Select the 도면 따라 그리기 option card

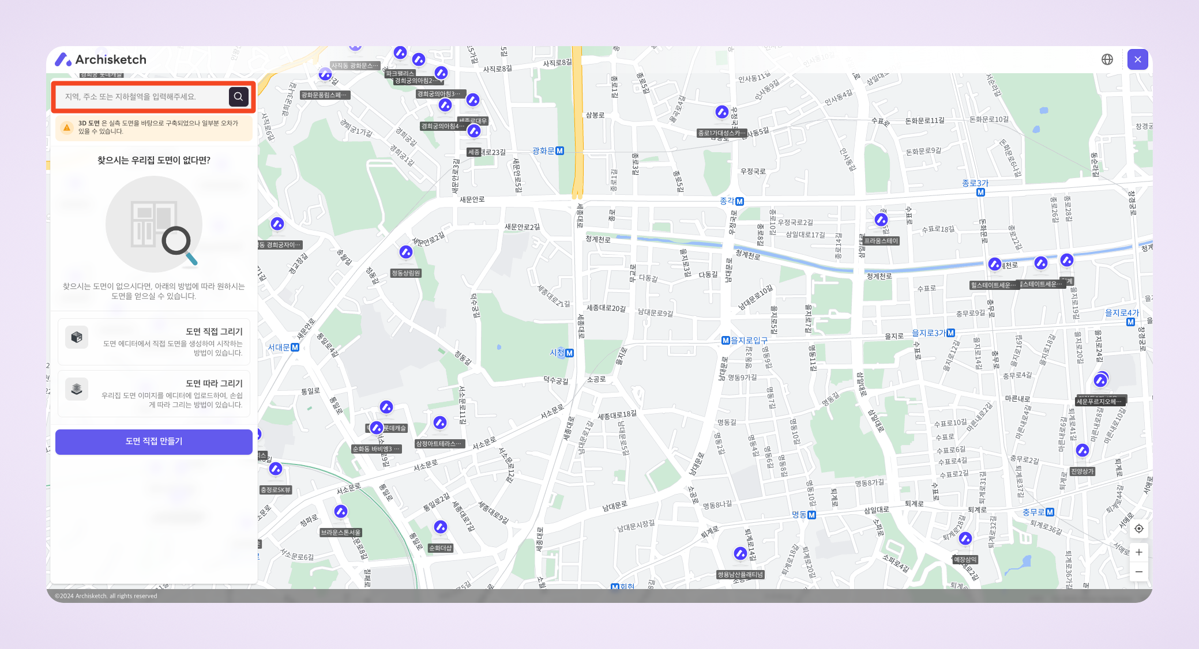153,393
